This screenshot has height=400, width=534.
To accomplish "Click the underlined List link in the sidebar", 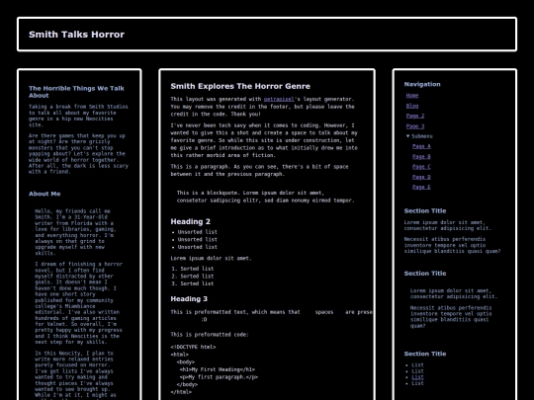I will click(417, 377).
